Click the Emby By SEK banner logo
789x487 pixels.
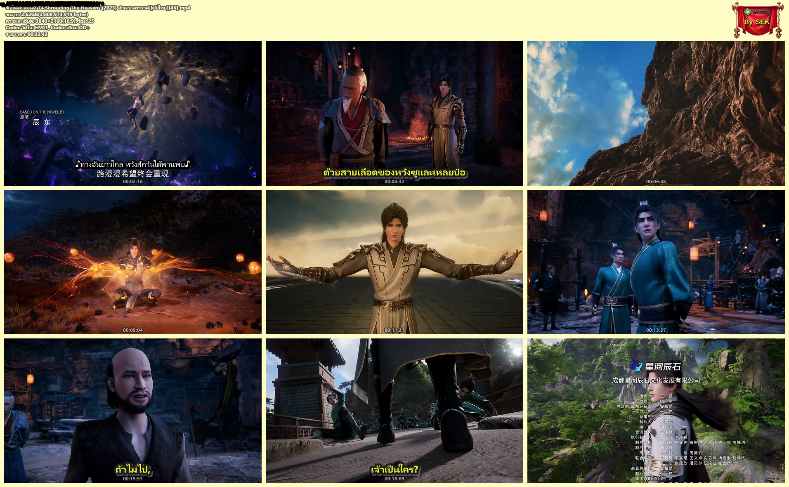[x=757, y=19]
